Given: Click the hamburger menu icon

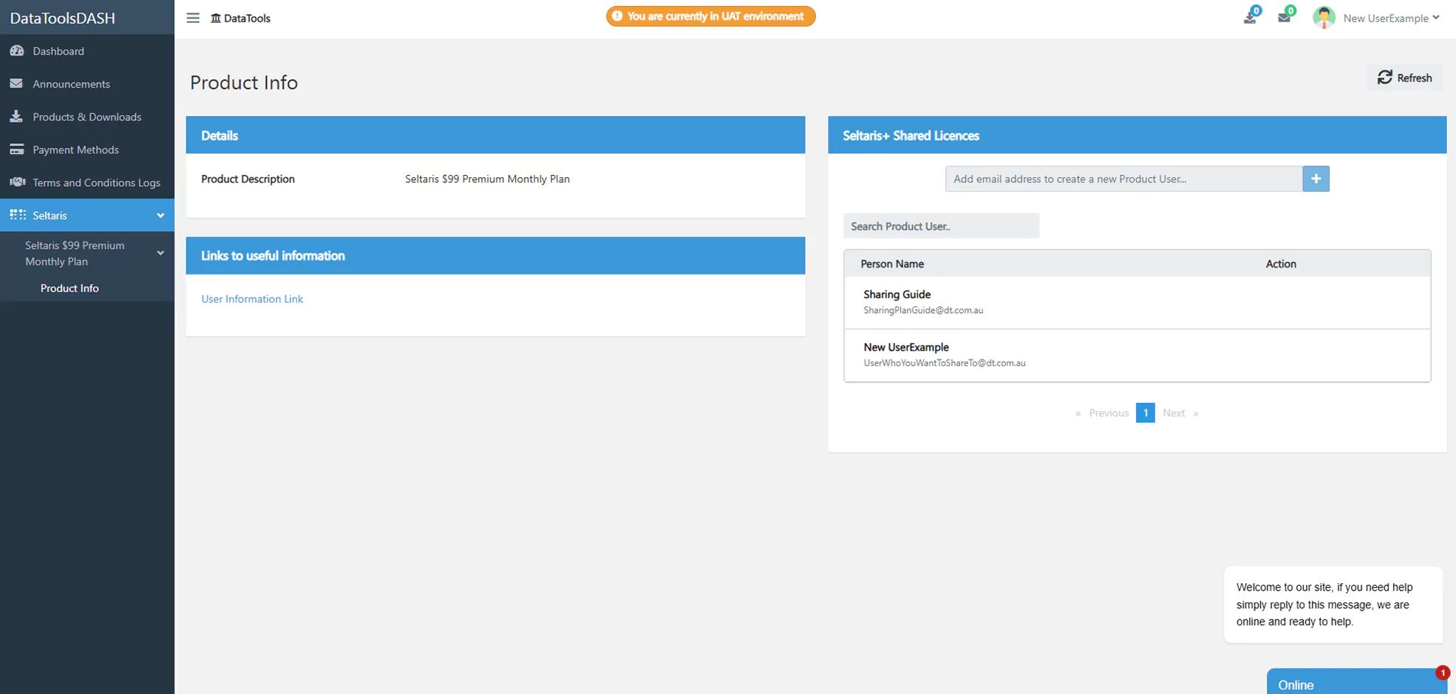Looking at the screenshot, I should click(x=193, y=18).
